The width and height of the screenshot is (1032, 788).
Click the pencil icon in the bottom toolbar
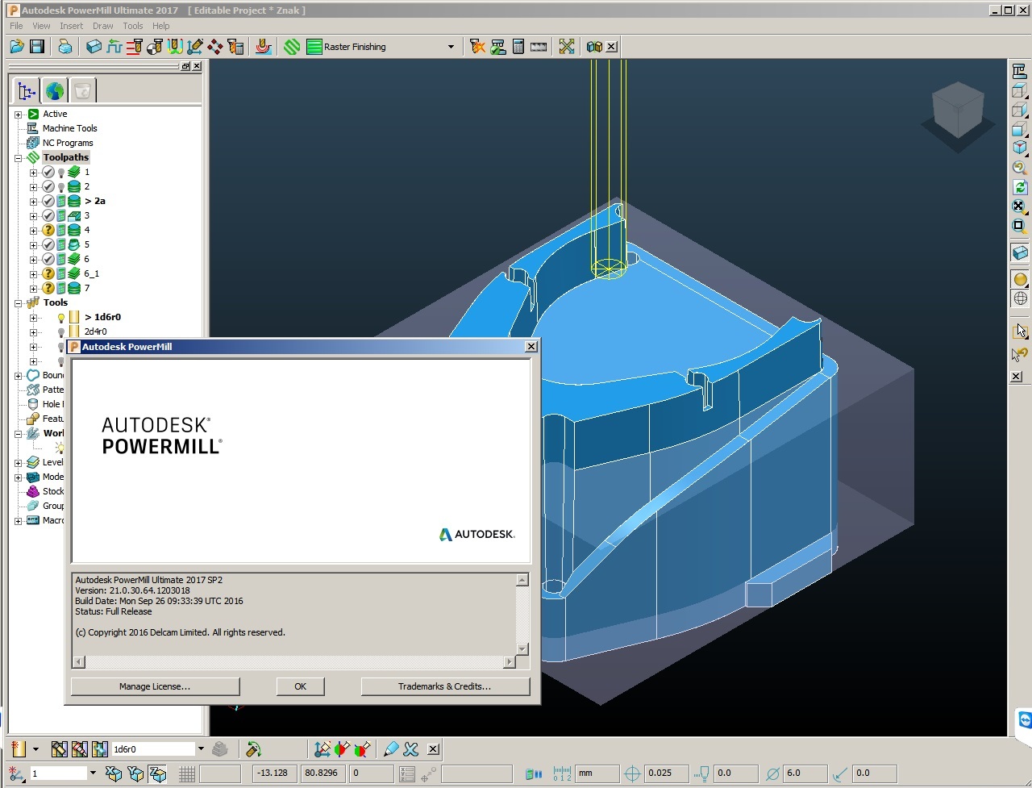point(391,749)
